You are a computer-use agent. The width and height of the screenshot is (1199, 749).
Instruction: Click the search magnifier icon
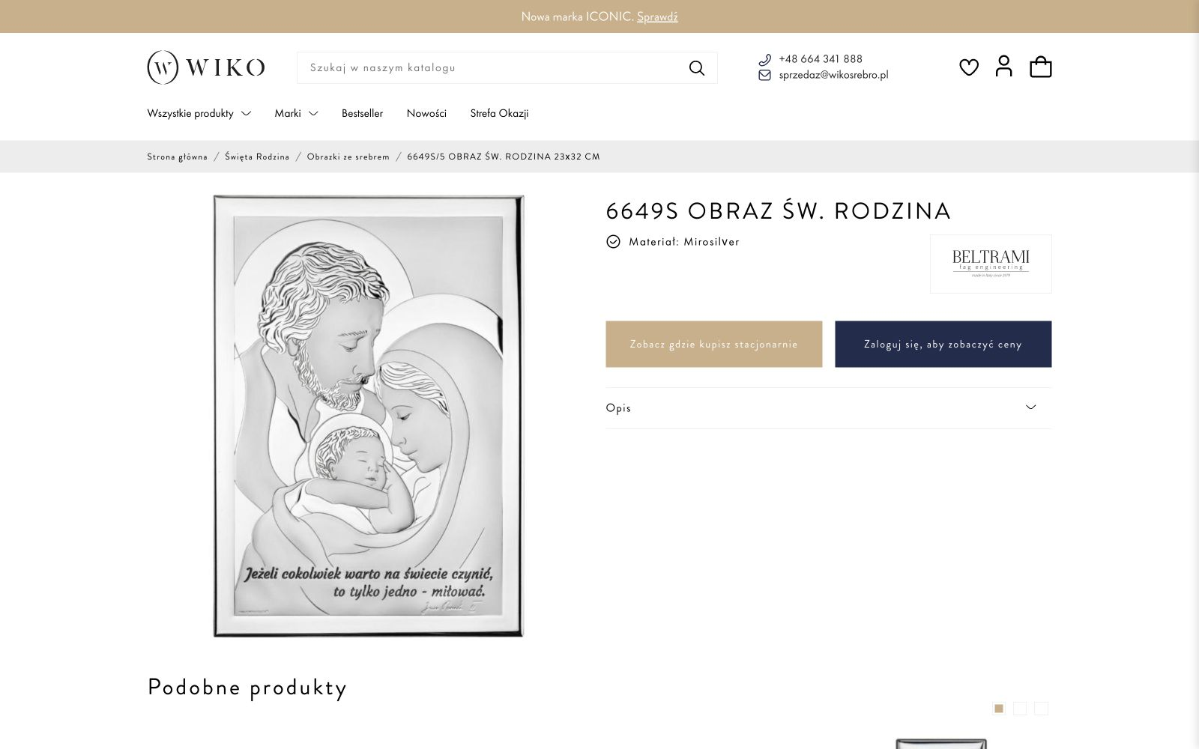[697, 68]
